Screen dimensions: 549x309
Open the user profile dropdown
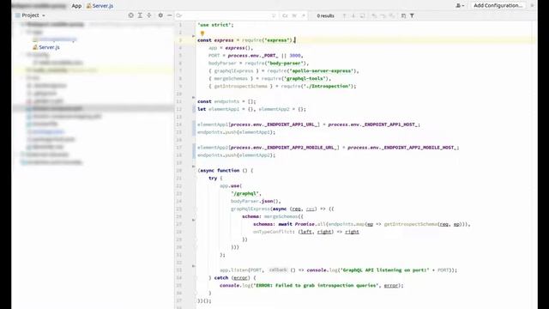460,6
